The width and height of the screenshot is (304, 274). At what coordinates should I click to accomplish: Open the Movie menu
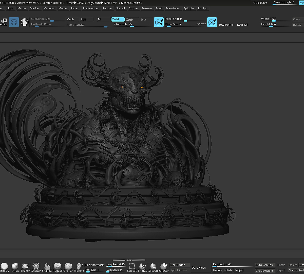click(x=63, y=8)
